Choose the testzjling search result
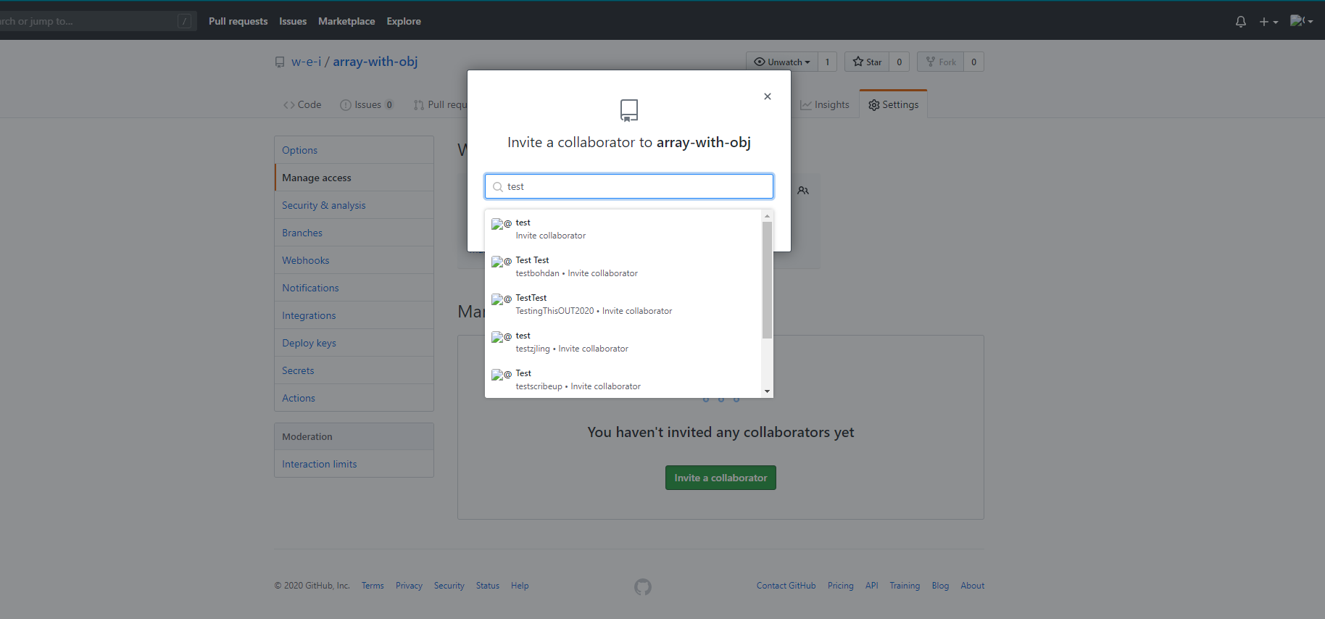Image resolution: width=1325 pixels, height=619 pixels. click(623, 342)
